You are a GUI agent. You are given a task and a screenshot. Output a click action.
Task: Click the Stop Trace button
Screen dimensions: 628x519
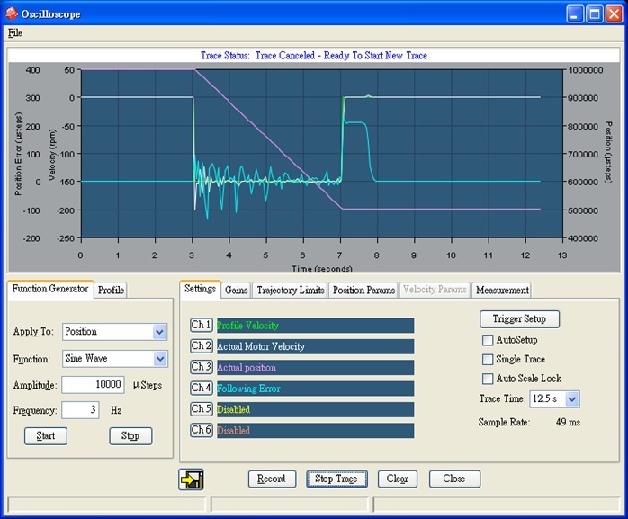coord(336,479)
